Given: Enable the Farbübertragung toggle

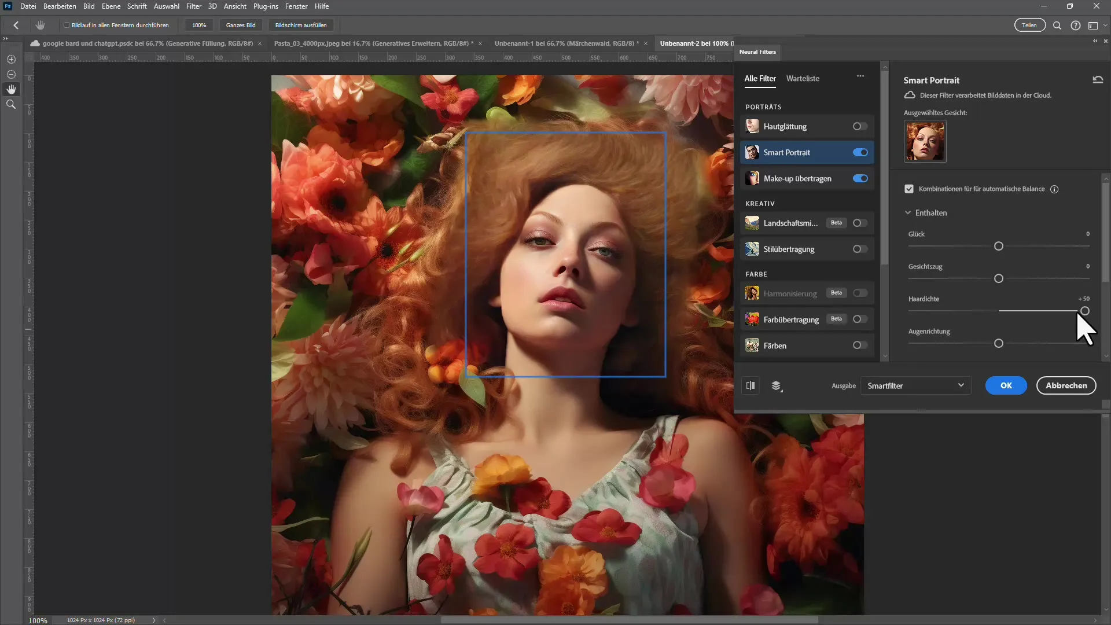Looking at the screenshot, I should pos(860,319).
